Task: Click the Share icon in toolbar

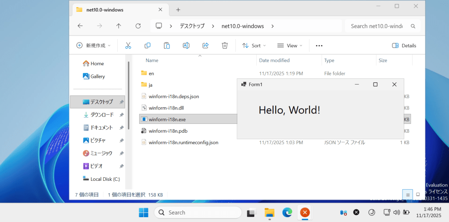Action: (x=205, y=46)
